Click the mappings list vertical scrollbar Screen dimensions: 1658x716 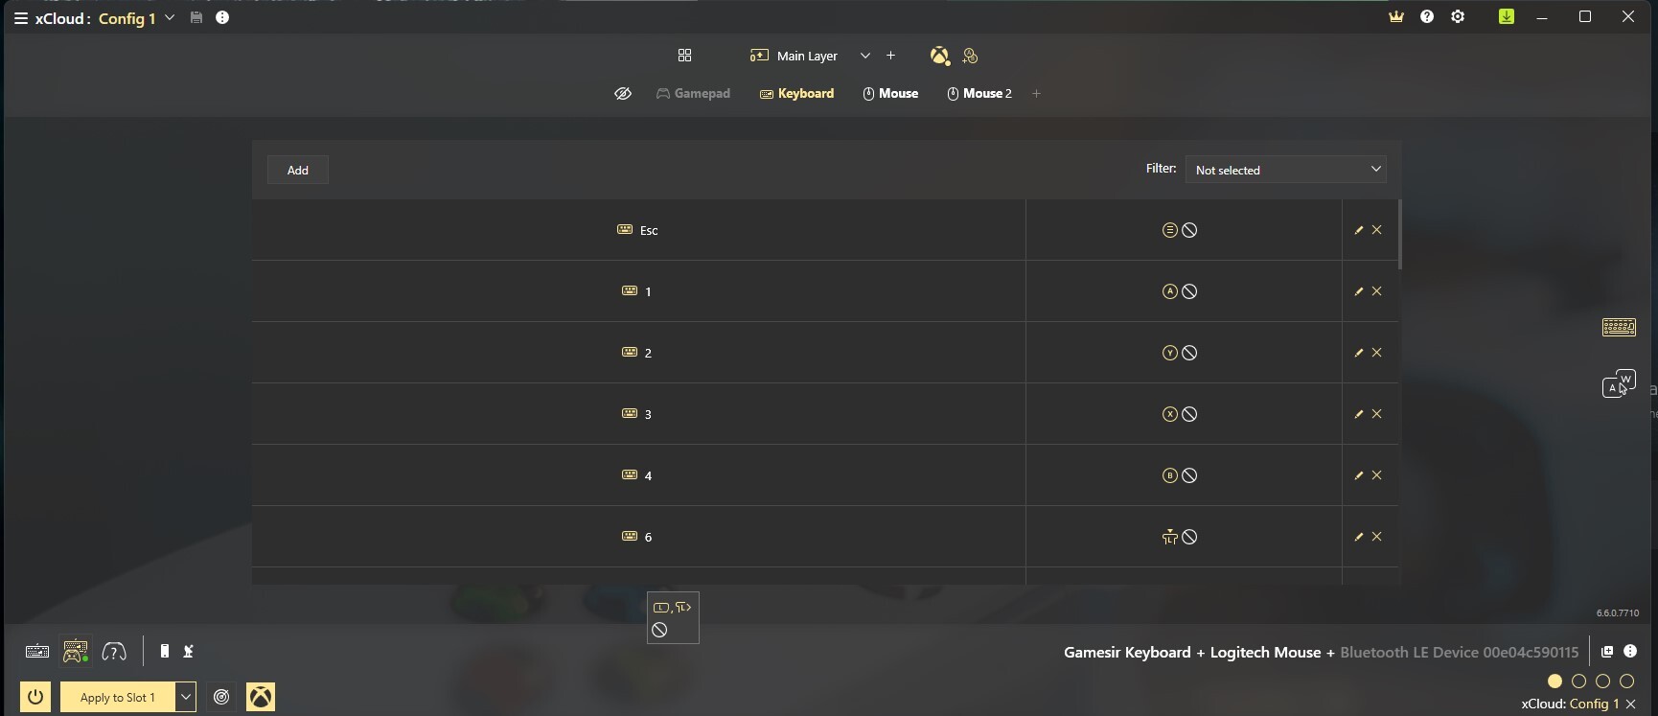pyautogui.click(x=1400, y=235)
